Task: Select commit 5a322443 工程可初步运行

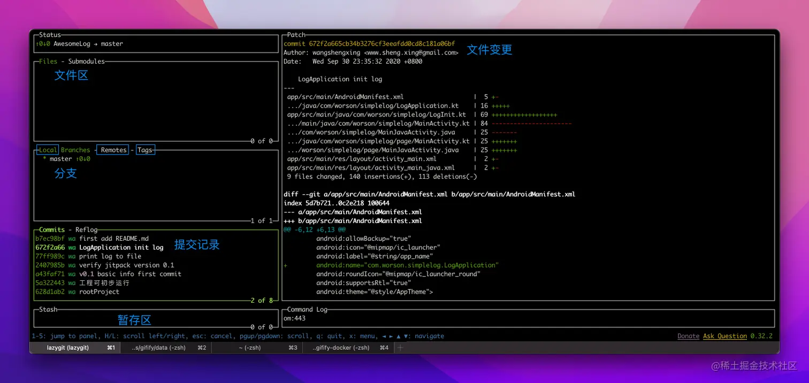Action: (156, 283)
